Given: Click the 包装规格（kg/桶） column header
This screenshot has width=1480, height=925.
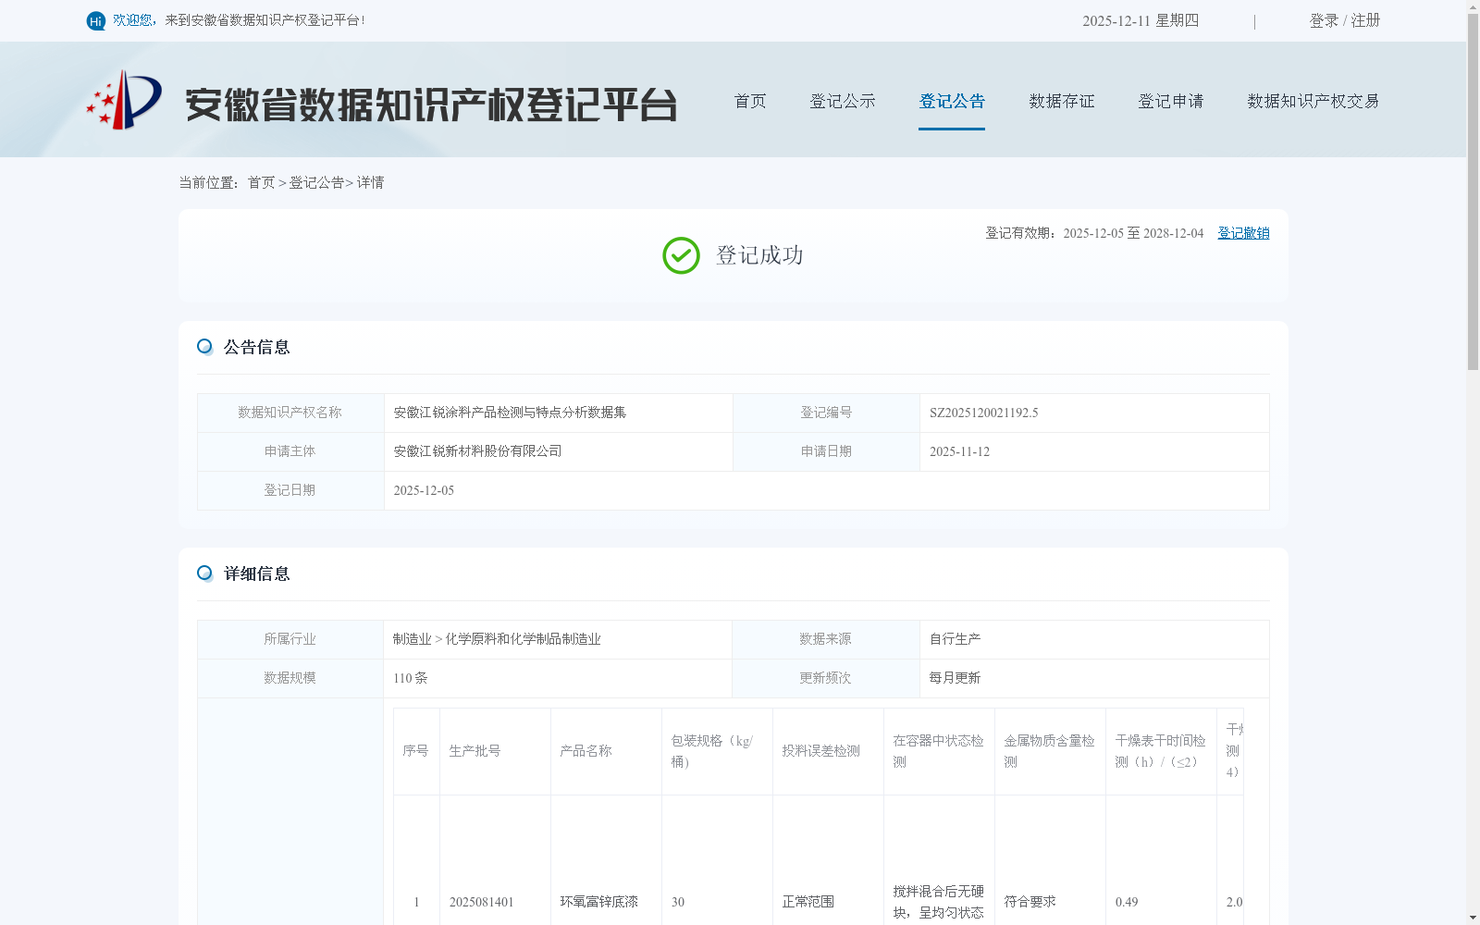Looking at the screenshot, I should point(717,751).
